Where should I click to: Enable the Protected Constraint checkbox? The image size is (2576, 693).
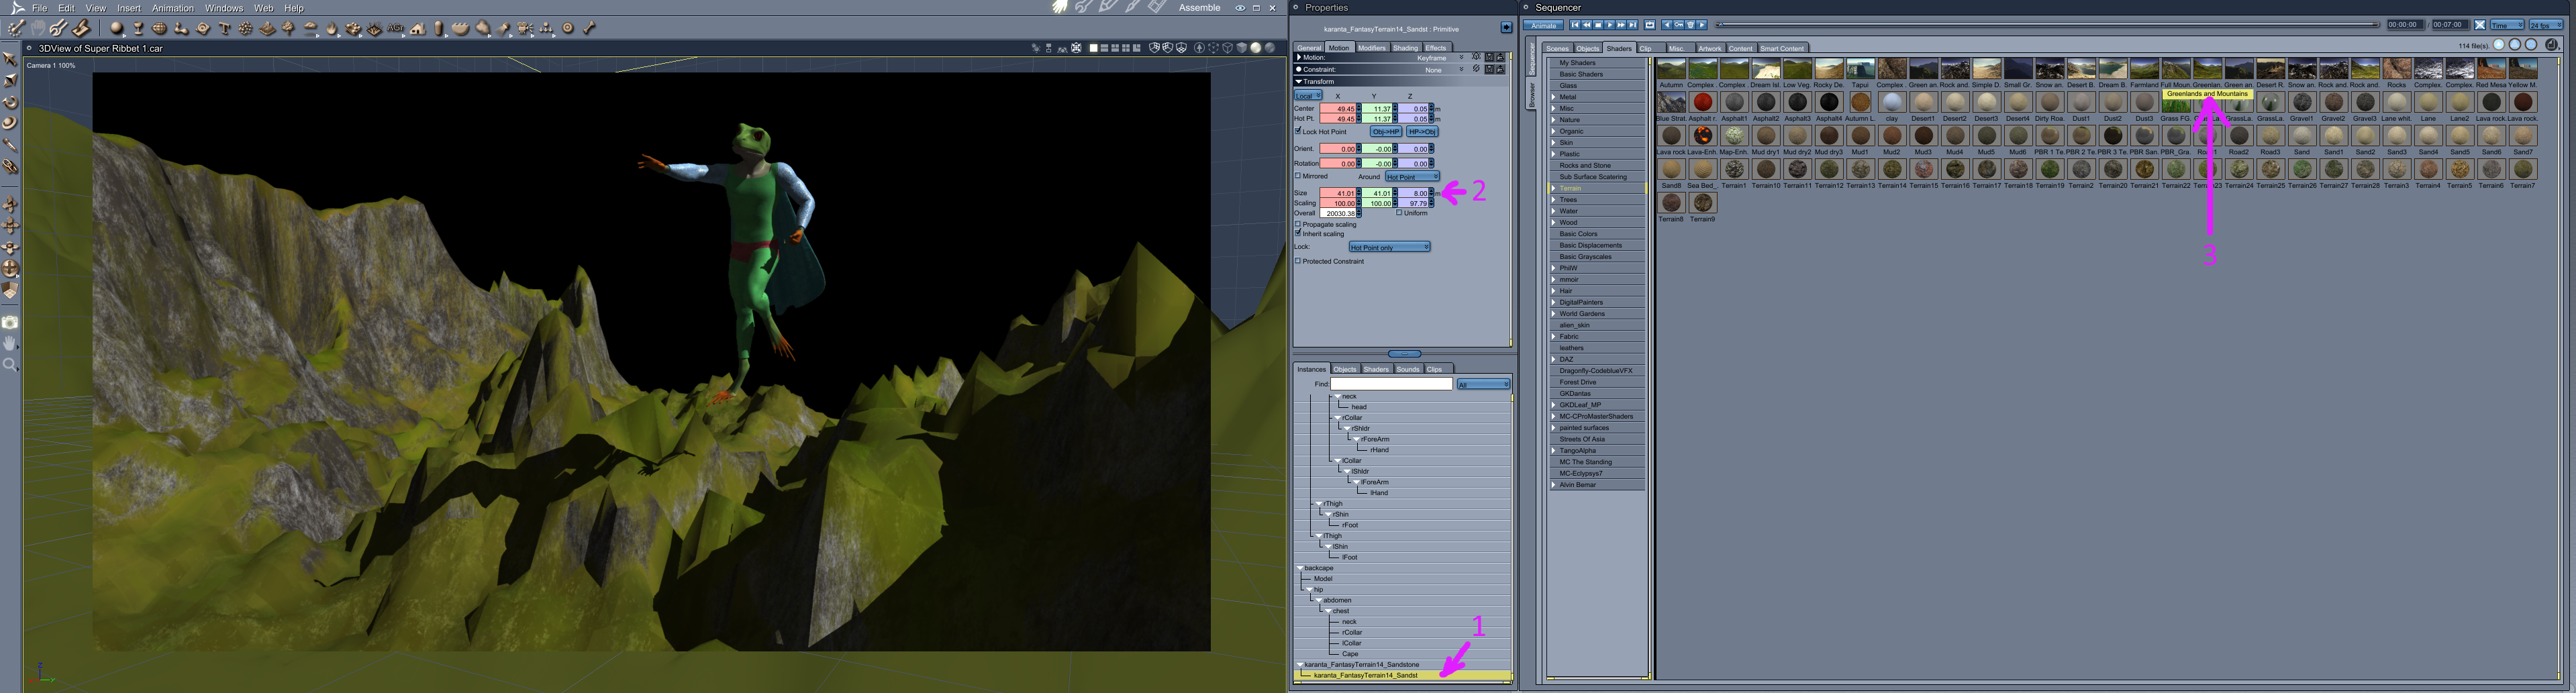[1298, 261]
